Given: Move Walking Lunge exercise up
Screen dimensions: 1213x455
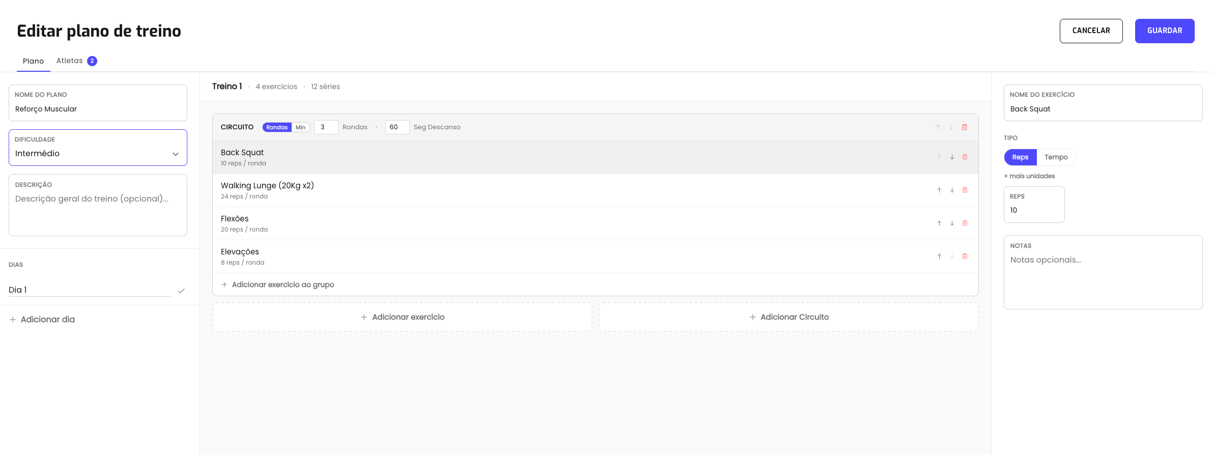Looking at the screenshot, I should [939, 190].
